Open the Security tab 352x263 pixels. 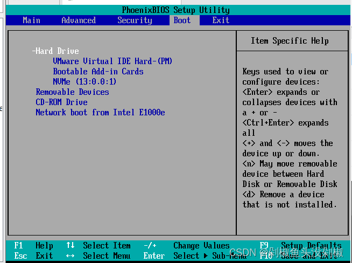point(135,20)
